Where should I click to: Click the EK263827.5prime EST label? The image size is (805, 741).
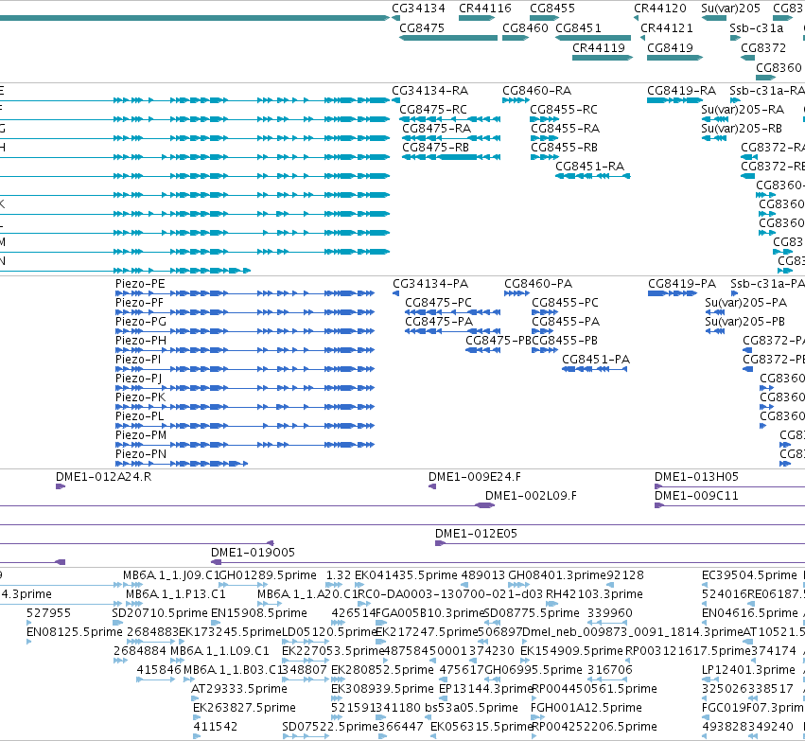(244, 708)
